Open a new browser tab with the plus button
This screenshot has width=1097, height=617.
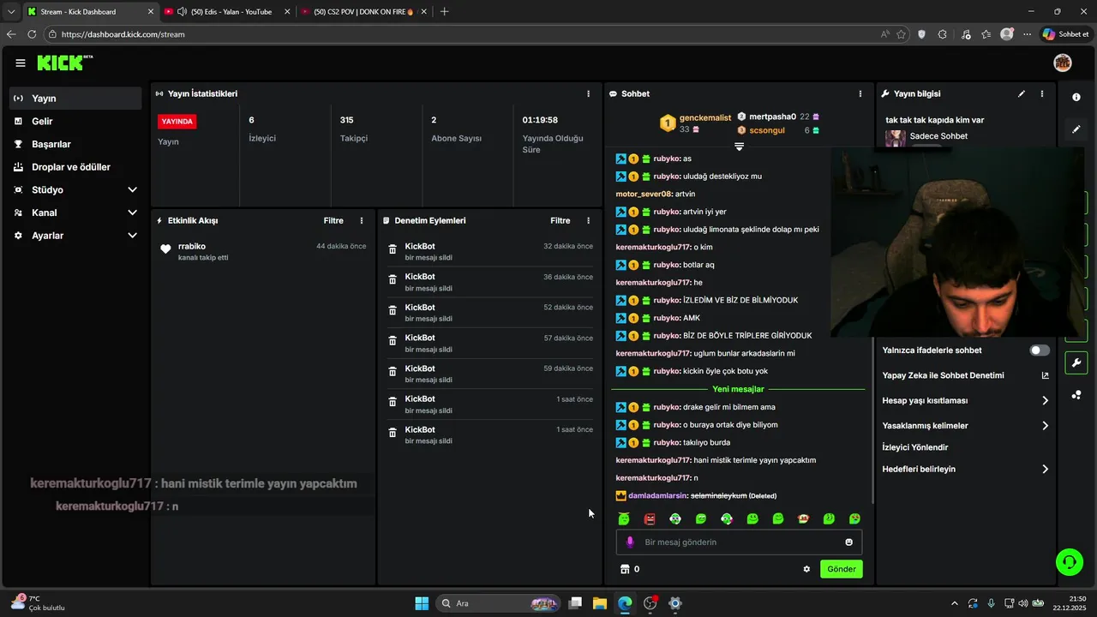click(x=444, y=12)
